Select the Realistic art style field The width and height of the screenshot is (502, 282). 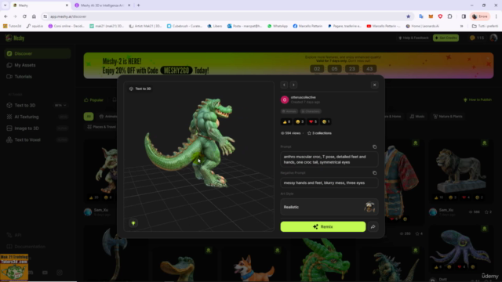click(x=329, y=207)
